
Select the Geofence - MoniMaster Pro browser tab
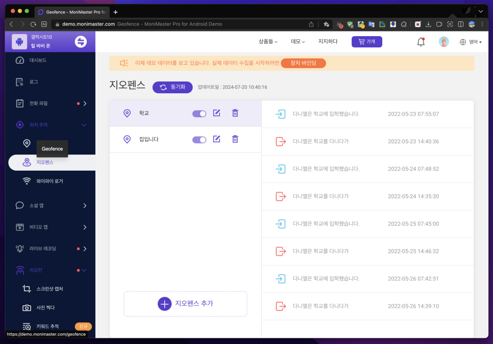(x=72, y=12)
